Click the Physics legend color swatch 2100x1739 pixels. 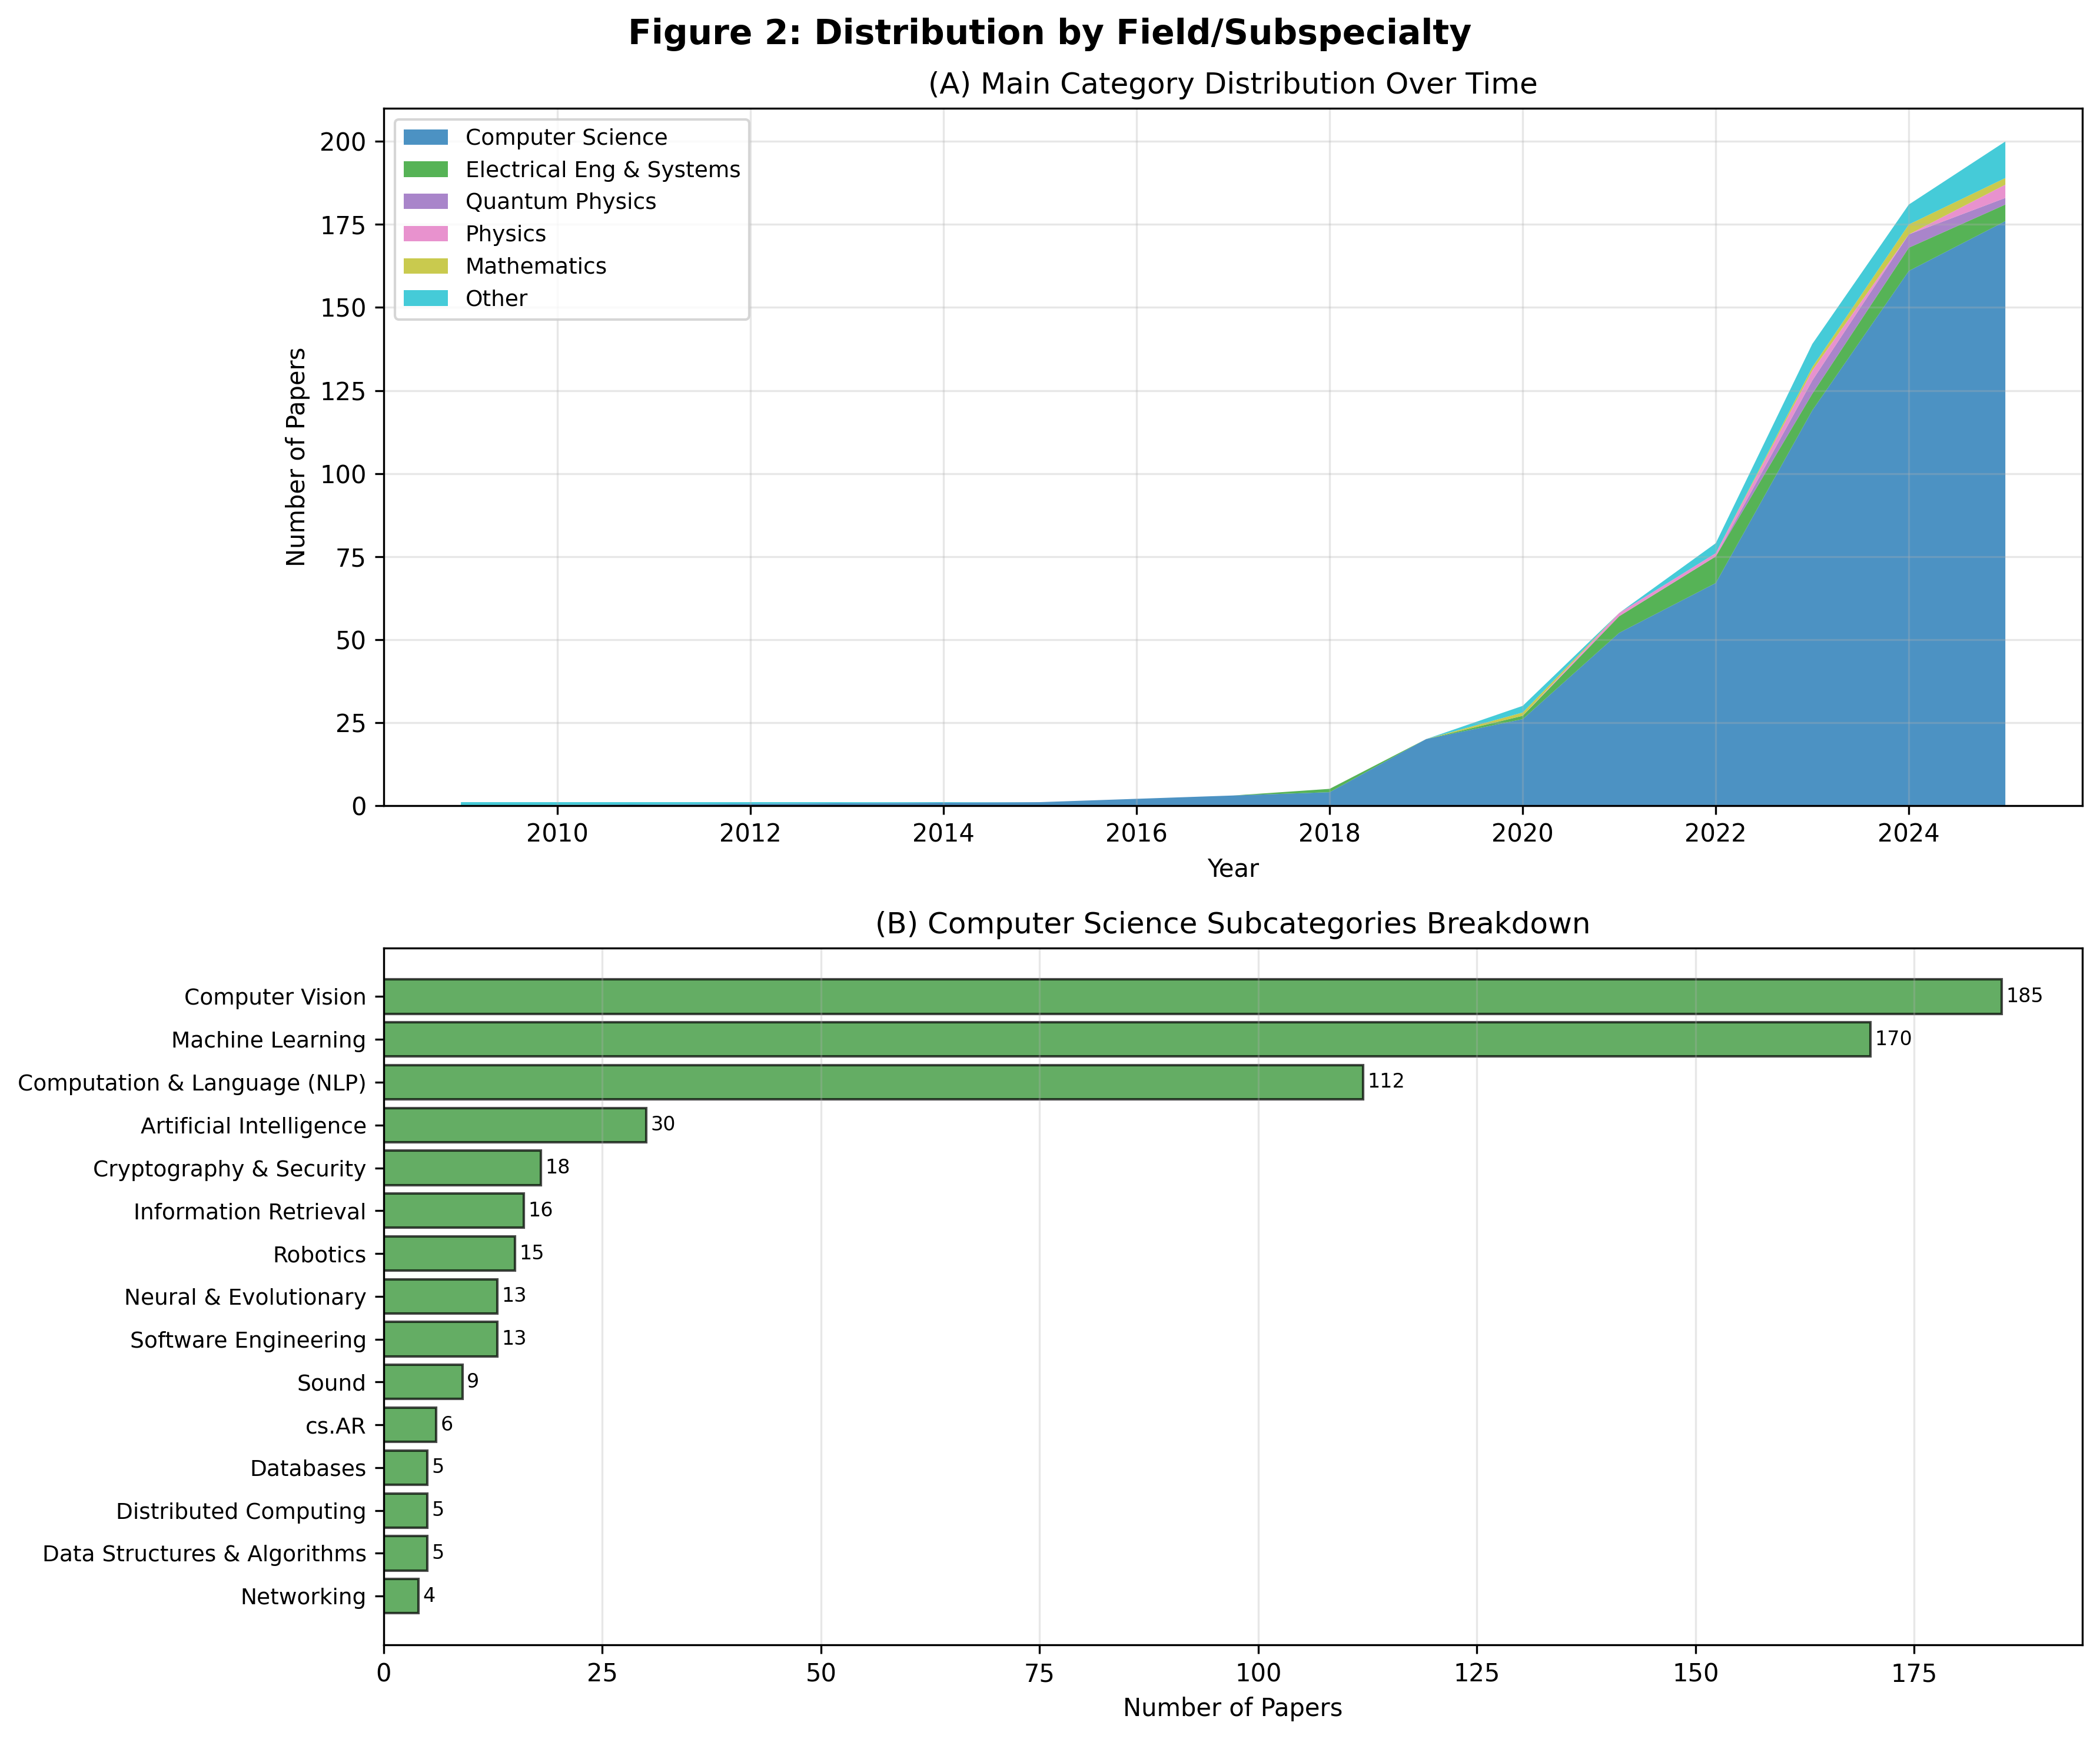[427, 234]
